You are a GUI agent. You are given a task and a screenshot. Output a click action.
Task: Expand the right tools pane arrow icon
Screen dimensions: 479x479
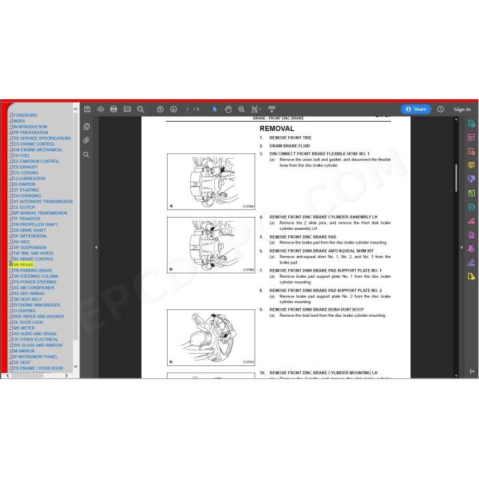click(x=471, y=371)
